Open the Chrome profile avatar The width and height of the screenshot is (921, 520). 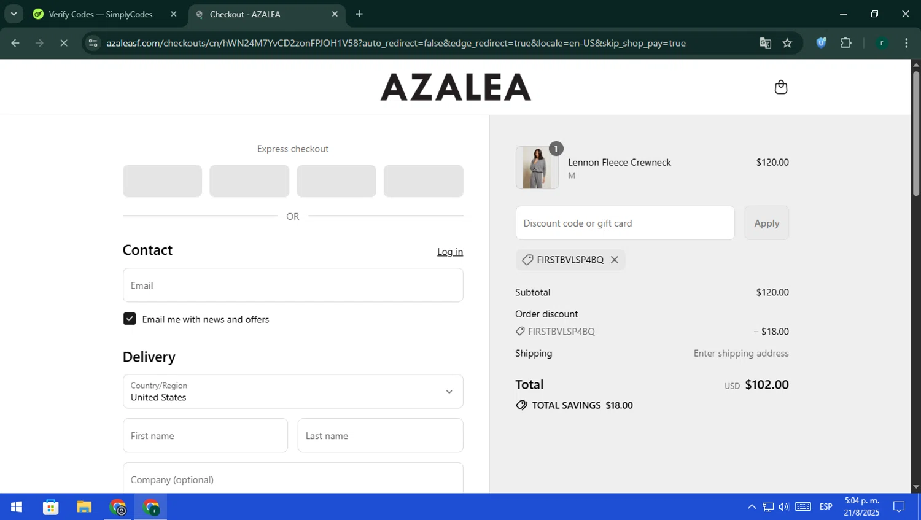882,43
